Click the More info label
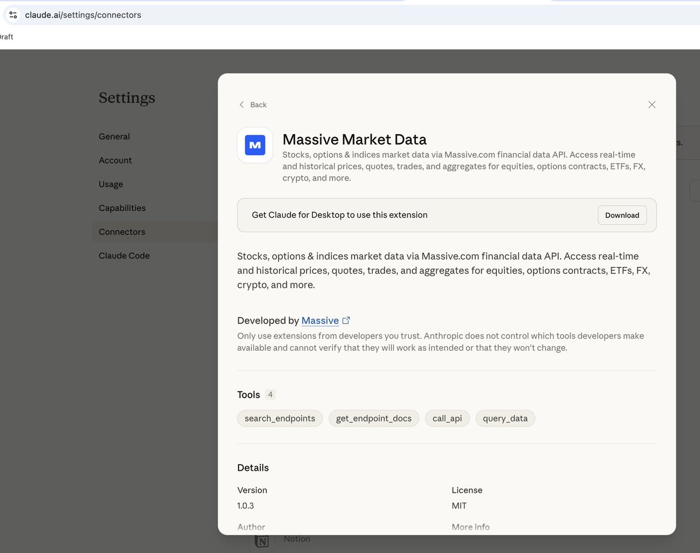 tap(471, 527)
